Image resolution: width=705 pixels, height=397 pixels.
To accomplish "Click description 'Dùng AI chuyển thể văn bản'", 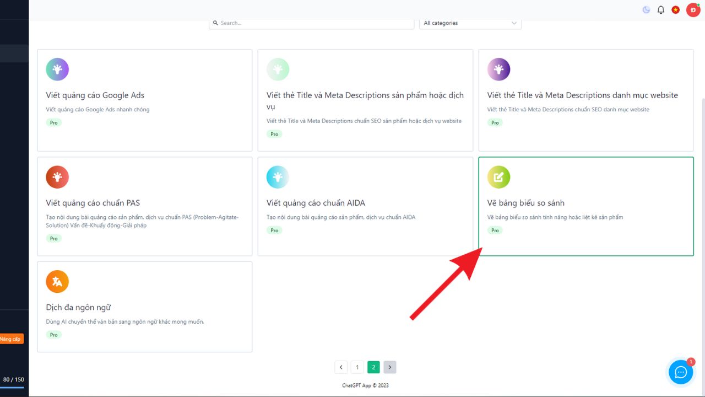I will tap(125, 321).
